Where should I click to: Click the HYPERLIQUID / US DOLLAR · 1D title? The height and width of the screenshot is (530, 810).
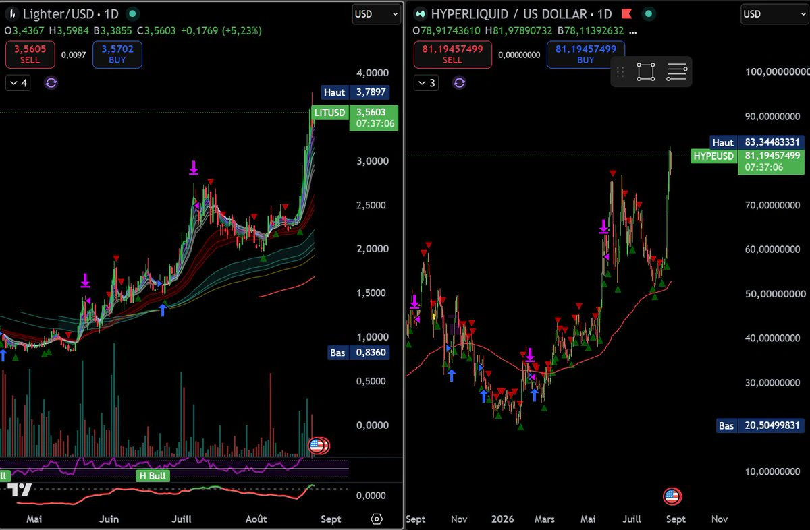521,13
